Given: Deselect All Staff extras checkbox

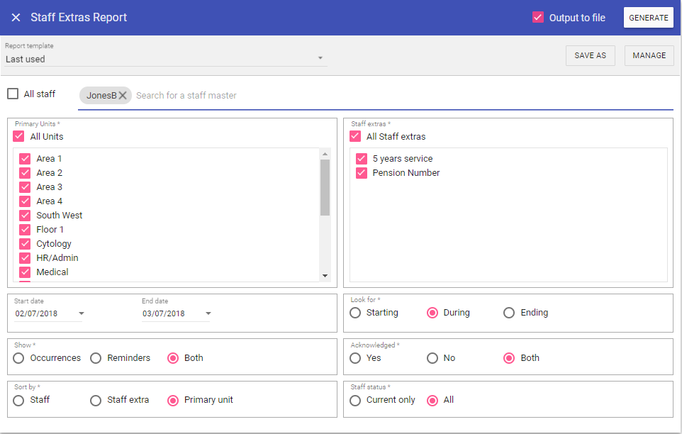Looking at the screenshot, I should (x=355, y=136).
